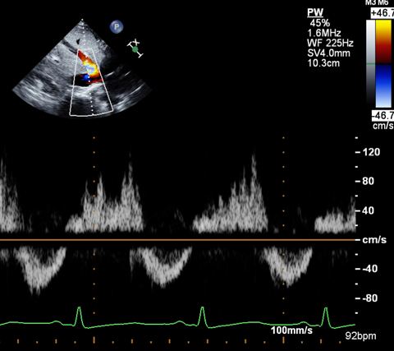Select the PW mode label
The width and height of the screenshot is (394, 351).
click(315, 12)
